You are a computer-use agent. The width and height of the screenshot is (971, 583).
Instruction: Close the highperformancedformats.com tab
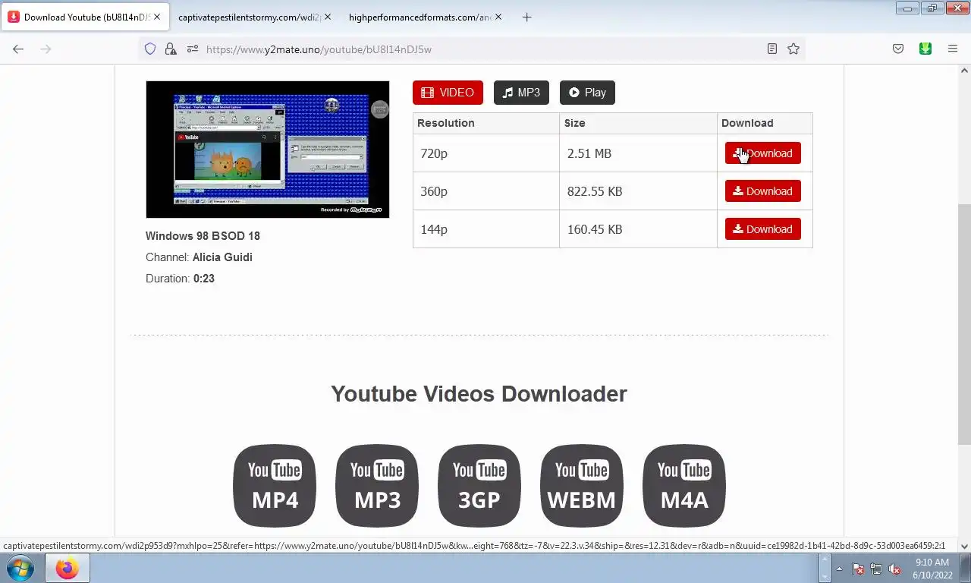click(x=498, y=17)
